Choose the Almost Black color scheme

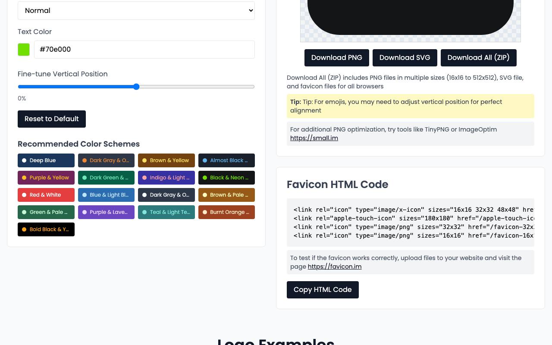coord(226,160)
